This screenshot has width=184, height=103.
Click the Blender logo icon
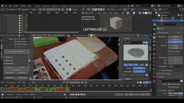[x=2, y=6]
